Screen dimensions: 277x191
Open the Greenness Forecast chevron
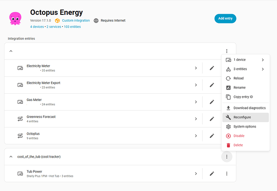click(196, 119)
